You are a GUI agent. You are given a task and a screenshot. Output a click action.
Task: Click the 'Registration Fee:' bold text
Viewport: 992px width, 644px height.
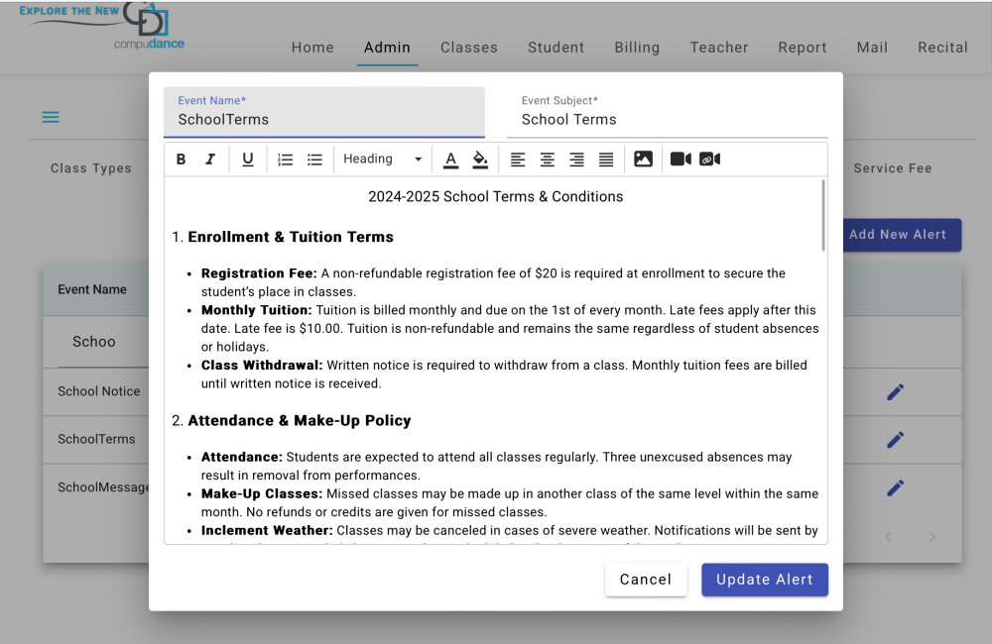tap(259, 273)
